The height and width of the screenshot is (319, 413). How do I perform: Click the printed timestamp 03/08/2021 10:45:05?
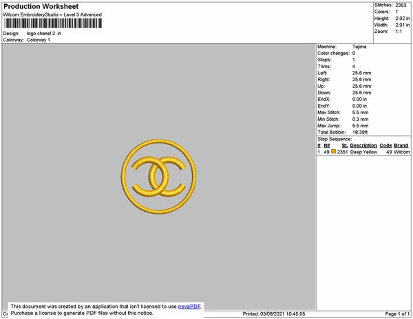pyautogui.click(x=283, y=313)
